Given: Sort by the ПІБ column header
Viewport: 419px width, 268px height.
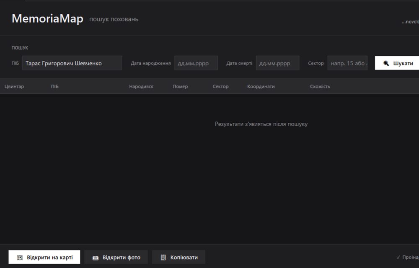Looking at the screenshot, I should (55, 87).
